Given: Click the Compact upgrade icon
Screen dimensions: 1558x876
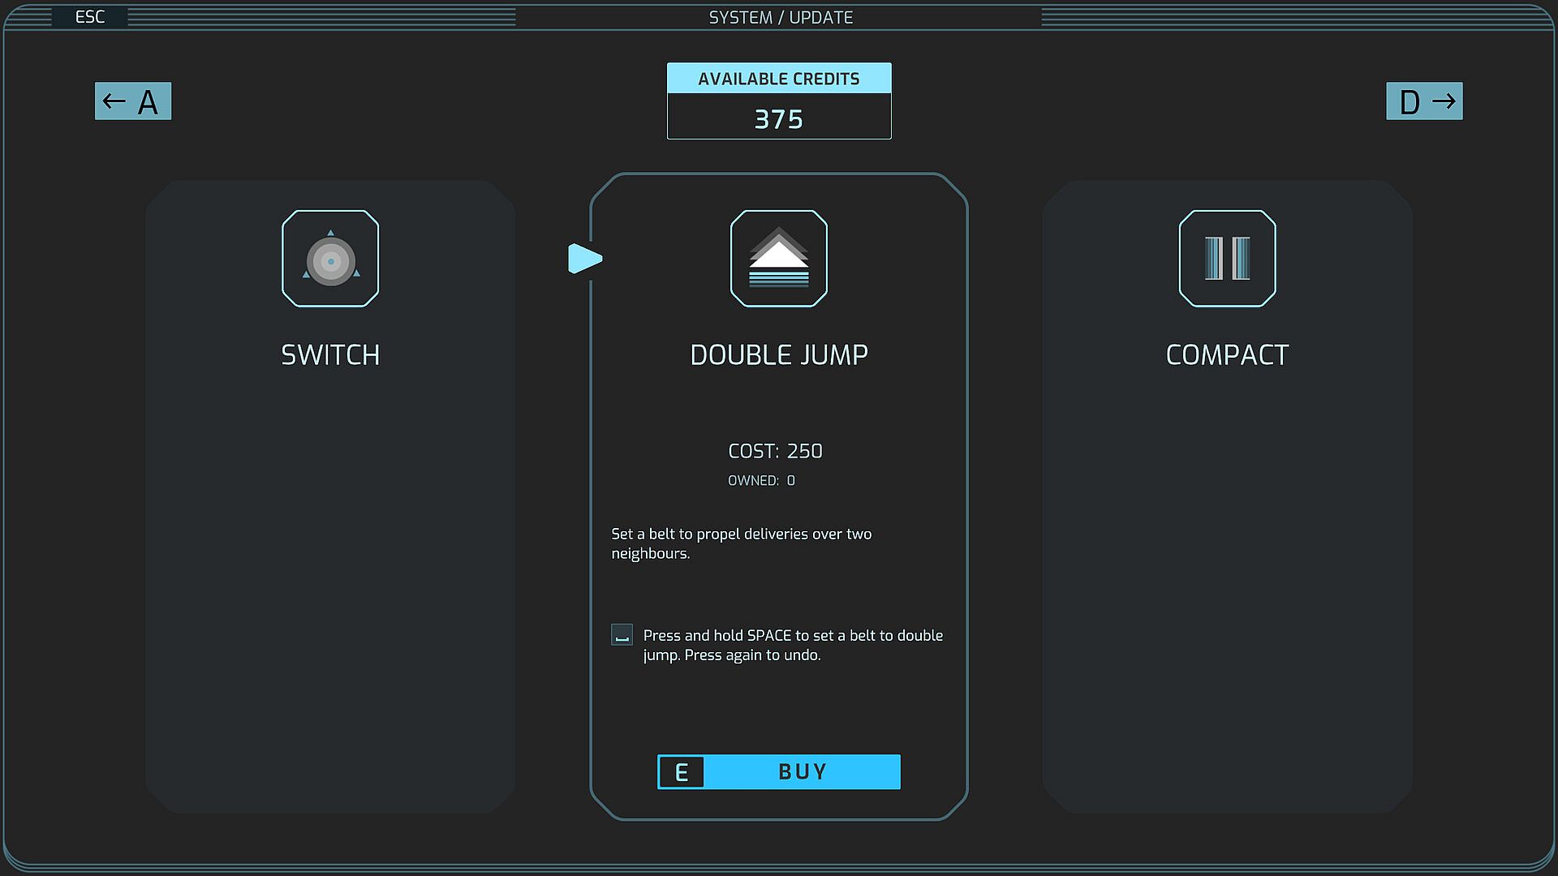Looking at the screenshot, I should click(1227, 259).
